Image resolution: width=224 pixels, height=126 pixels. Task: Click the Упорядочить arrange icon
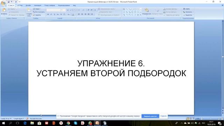tap(147, 10)
